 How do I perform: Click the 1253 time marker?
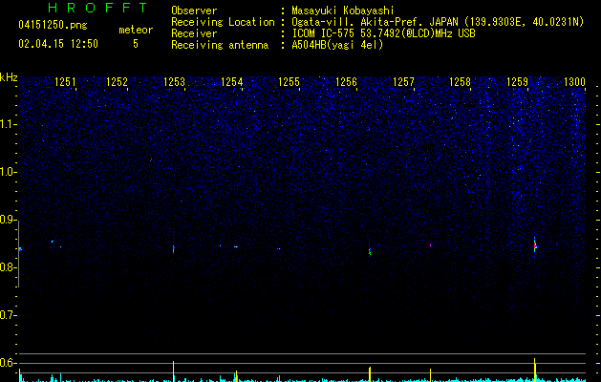[x=175, y=81]
